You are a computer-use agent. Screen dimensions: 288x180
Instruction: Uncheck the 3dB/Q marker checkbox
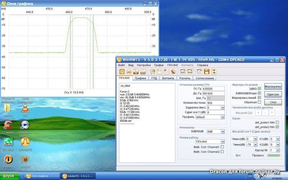click(259, 89)
